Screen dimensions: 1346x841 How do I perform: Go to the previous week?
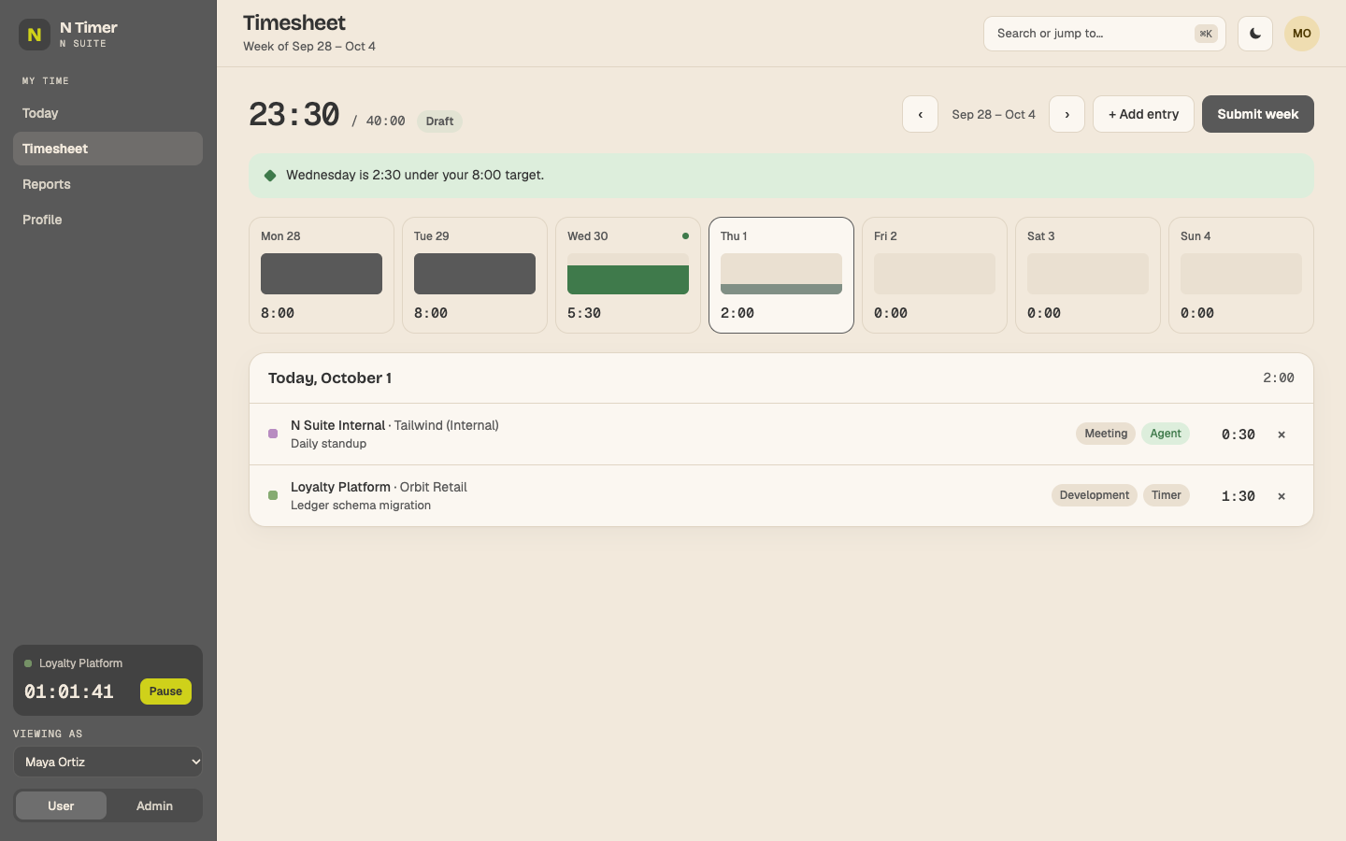[920, 114]
